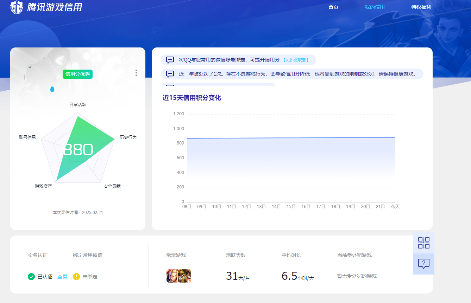
Task: Switch to 我的信用 tab
Action: tap(375, 7)
